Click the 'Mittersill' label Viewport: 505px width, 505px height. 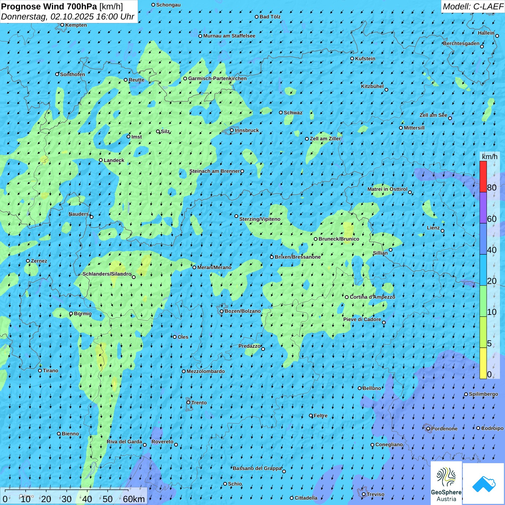click(x=414, y=128)
